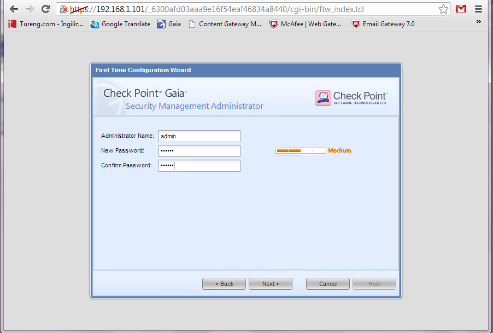Image resolution: width=493 pixels, height=333 pixels.
Task: Click the browser address bar URL
Action: point(216,9)
